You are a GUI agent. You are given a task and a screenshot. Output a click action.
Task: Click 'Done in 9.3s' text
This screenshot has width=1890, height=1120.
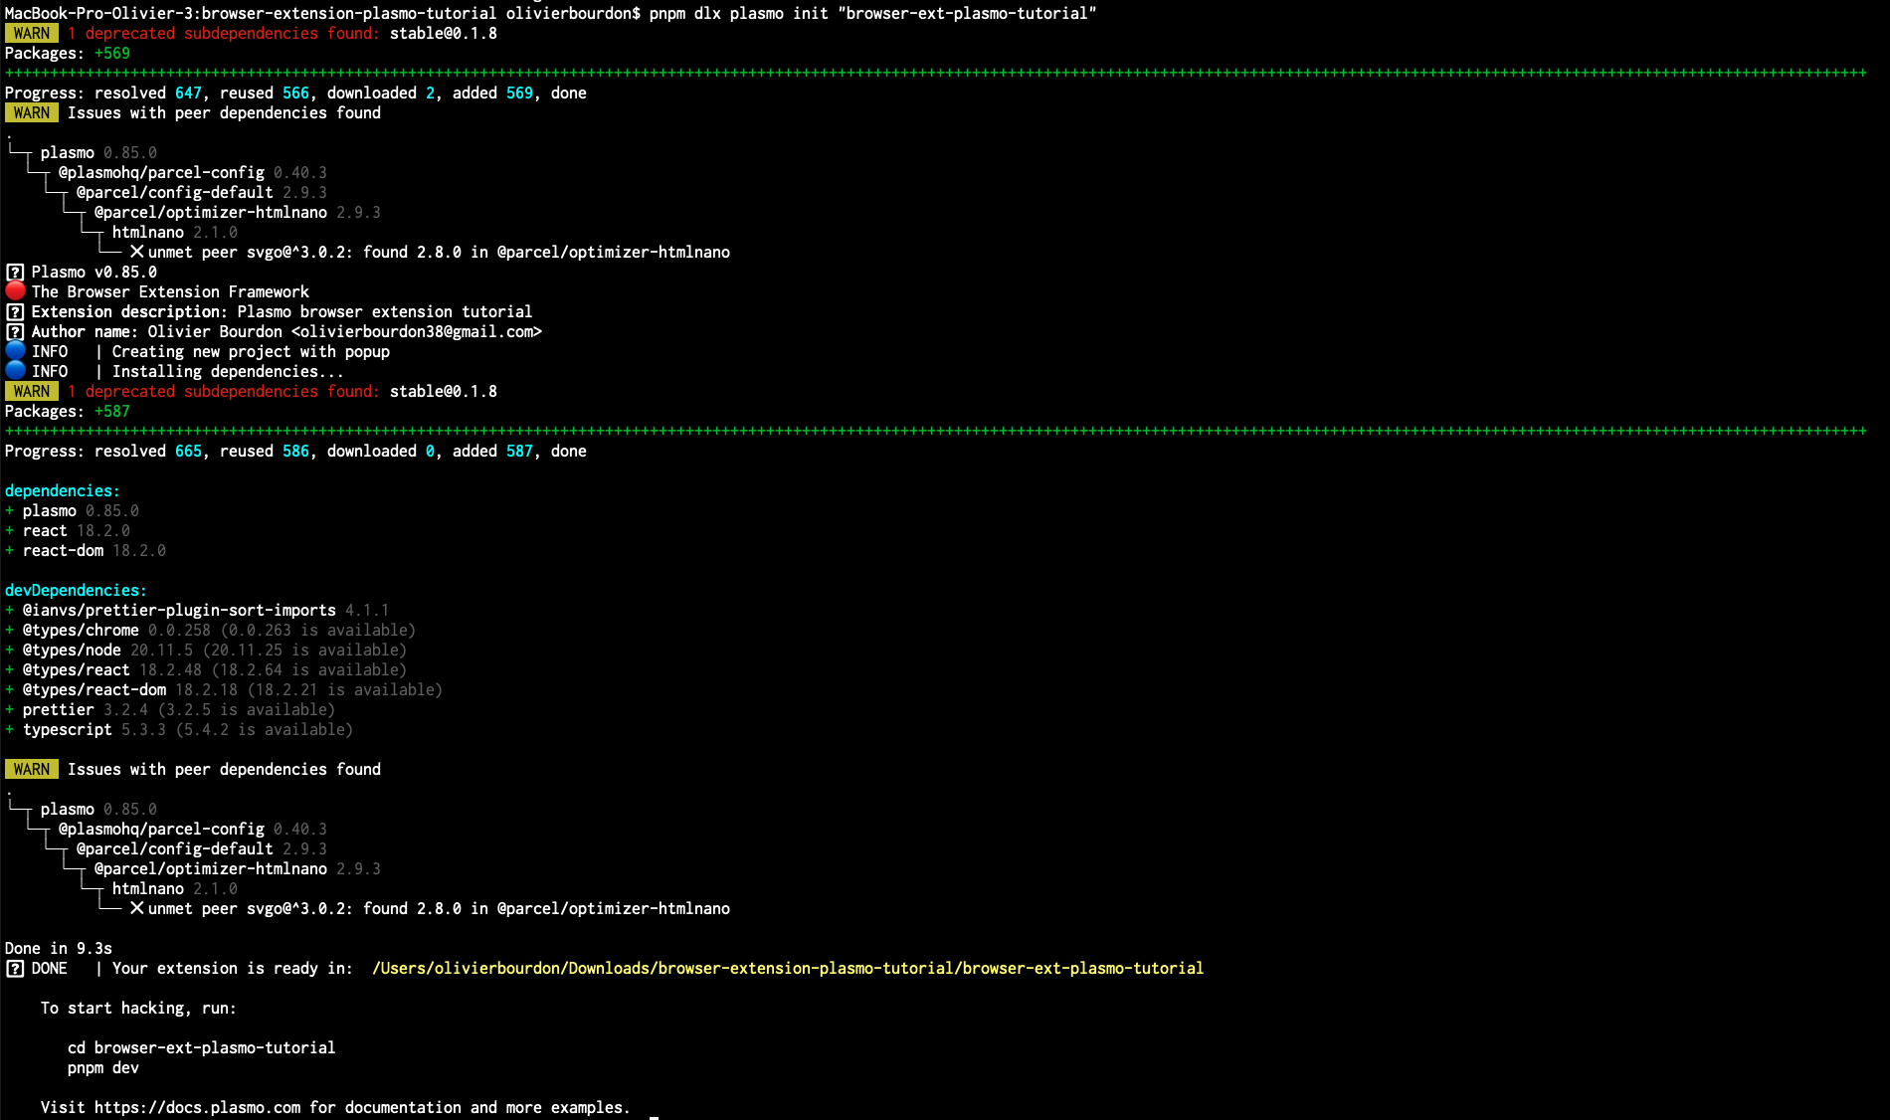59,948
